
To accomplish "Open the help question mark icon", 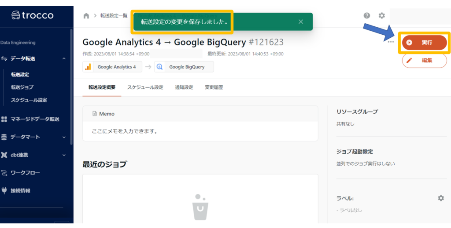I will point(367,16).
